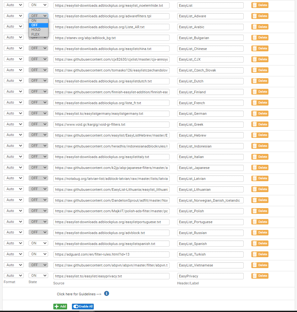This screenshot has height=312, width=297.
Task: Edit the EasyList_Greek source URL field
Action: pyautogui.click(x=111, y=124)
